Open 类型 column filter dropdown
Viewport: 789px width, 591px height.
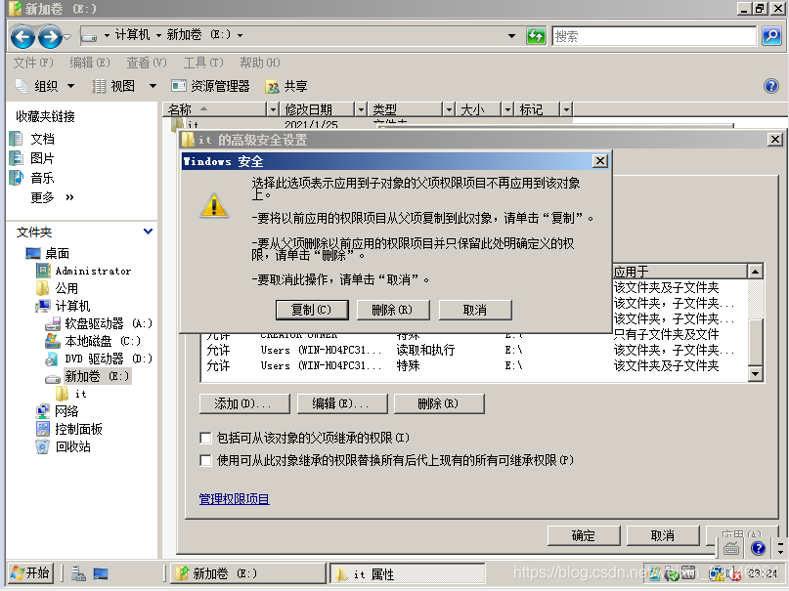coord(449,109)
